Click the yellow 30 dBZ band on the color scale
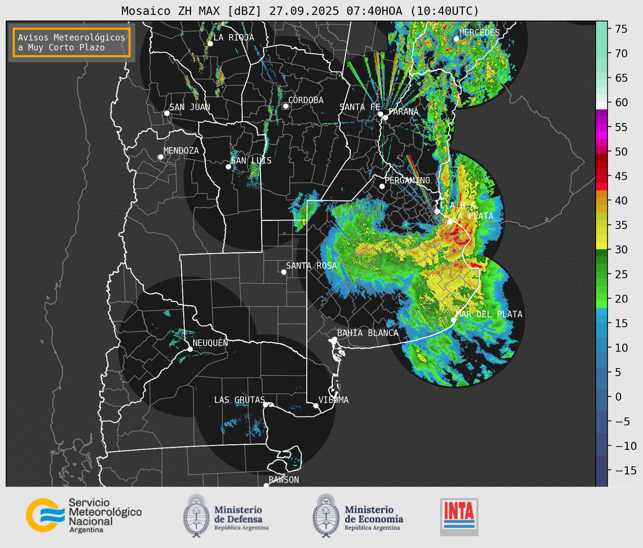 (601, 245)
